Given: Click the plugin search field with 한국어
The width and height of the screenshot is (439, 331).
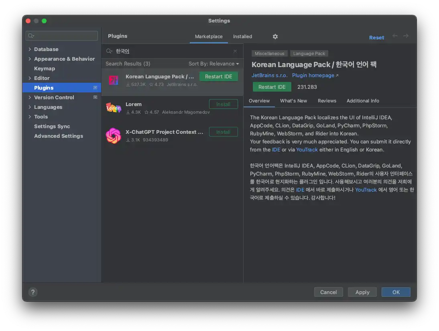Looking at the screenshot, I should click(x=172, y=51).
